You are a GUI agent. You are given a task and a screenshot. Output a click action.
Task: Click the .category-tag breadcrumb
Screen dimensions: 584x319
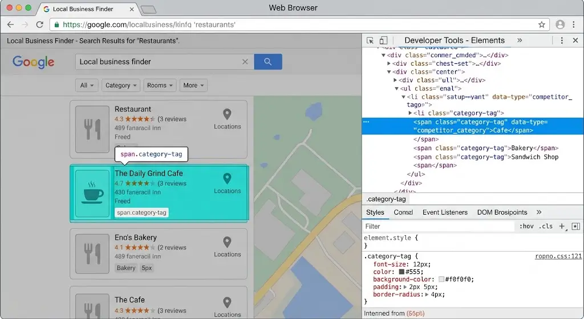coord(386,199)
